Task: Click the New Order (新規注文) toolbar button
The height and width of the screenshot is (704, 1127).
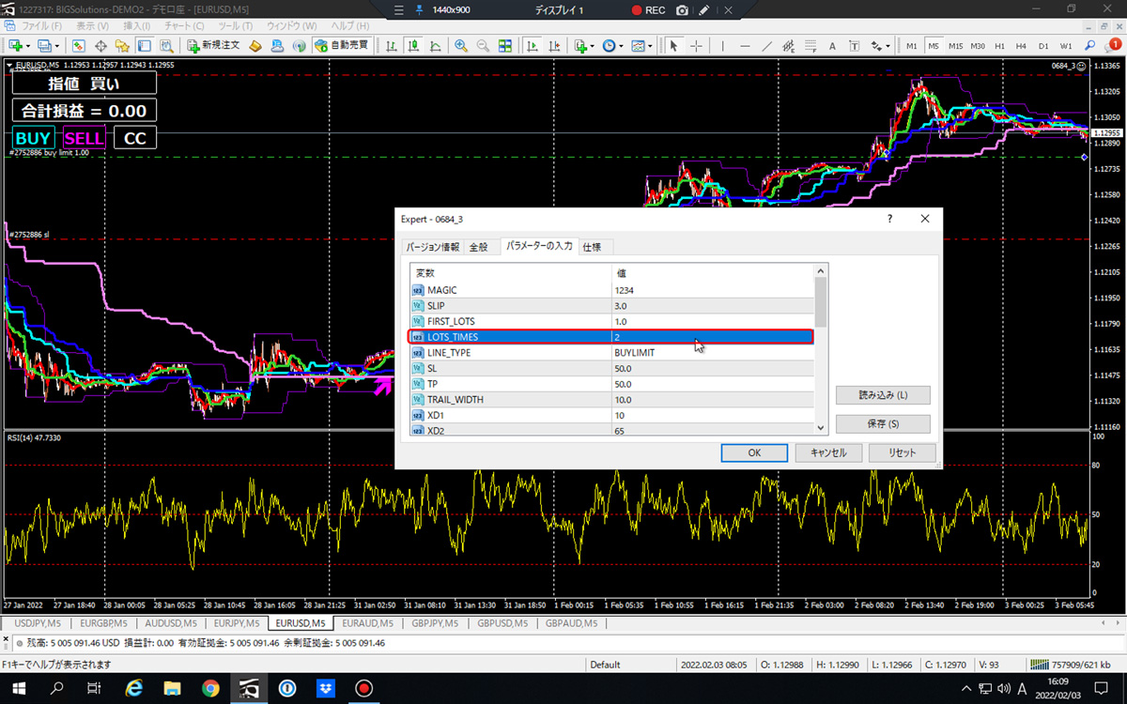Action: (x=214, y=45)
